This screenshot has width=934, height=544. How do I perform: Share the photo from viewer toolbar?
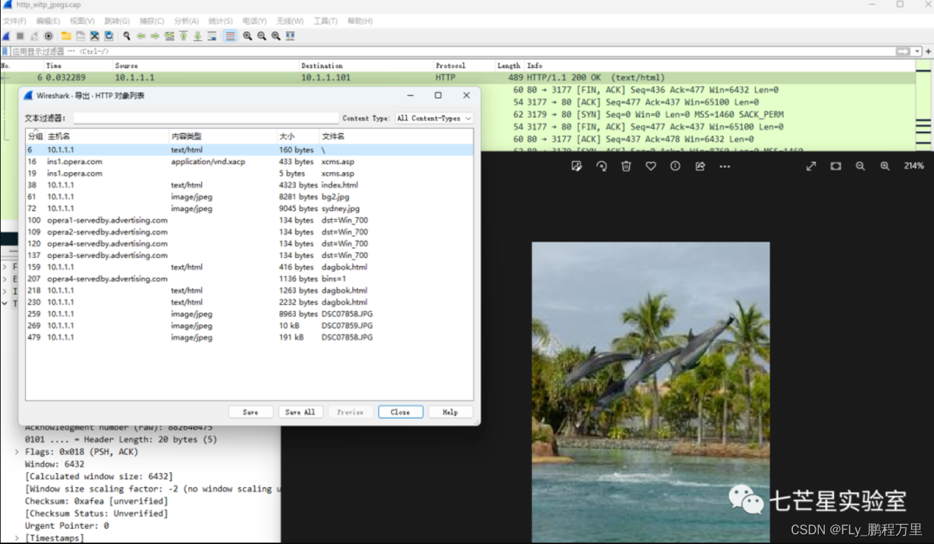(700, 166)
